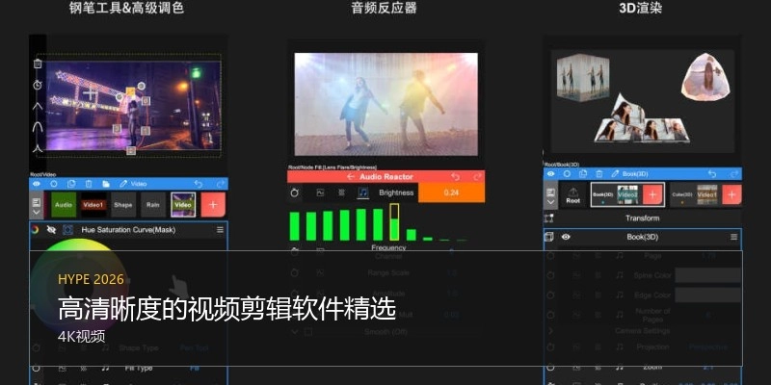The width and height of the screenshot is (771, 385).
Task: Click the duplicate icon in the Video toolbar
Action: (71, 184)
